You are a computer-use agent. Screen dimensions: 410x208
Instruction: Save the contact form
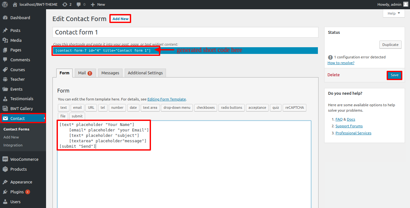tap(394, 75)
